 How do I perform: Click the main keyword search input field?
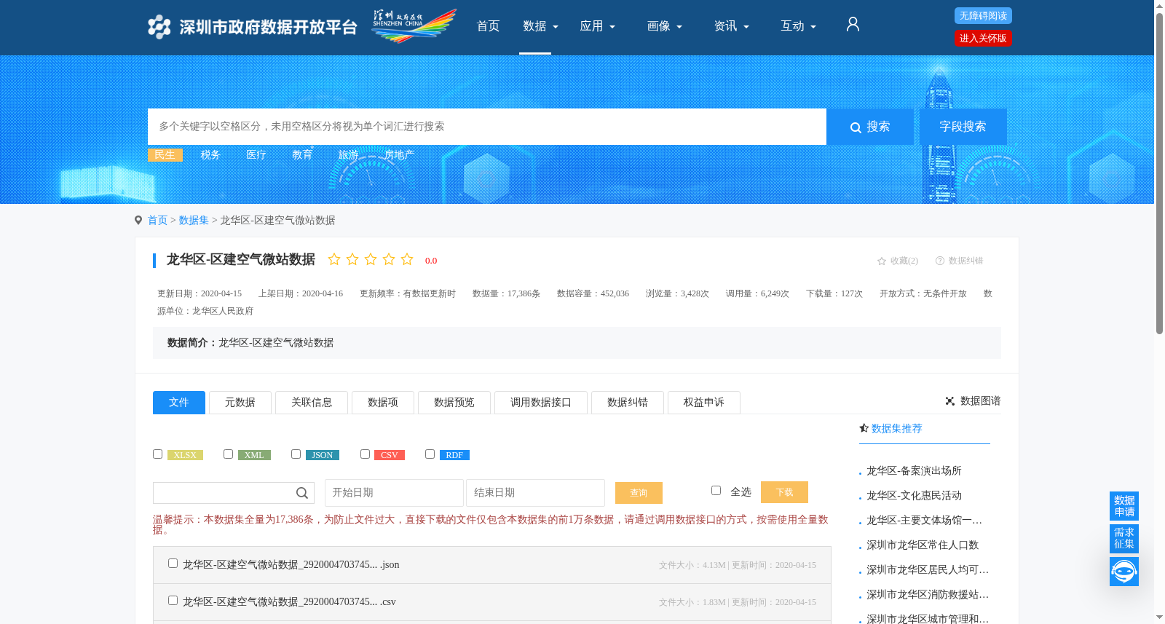point(487,127)
